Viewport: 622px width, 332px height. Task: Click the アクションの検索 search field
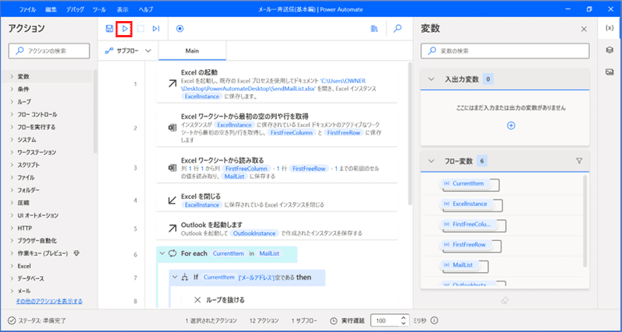point(49,51)
